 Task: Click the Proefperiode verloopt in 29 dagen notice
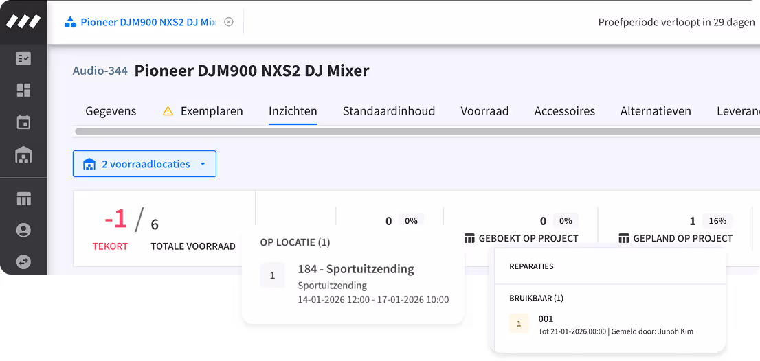[x=676, y=22]
